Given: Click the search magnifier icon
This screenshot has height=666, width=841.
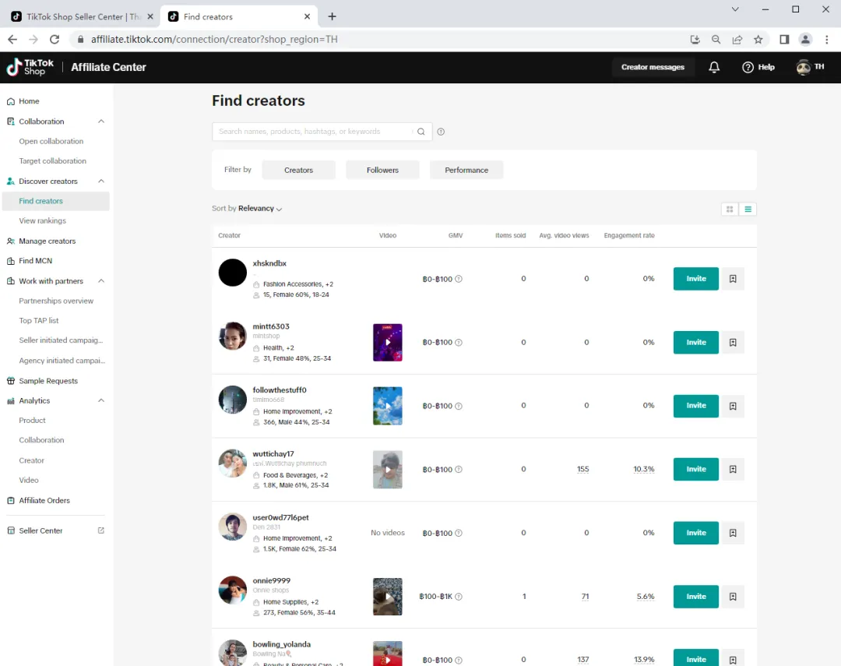Looking at the screenshot, I should tap(421, 132).
